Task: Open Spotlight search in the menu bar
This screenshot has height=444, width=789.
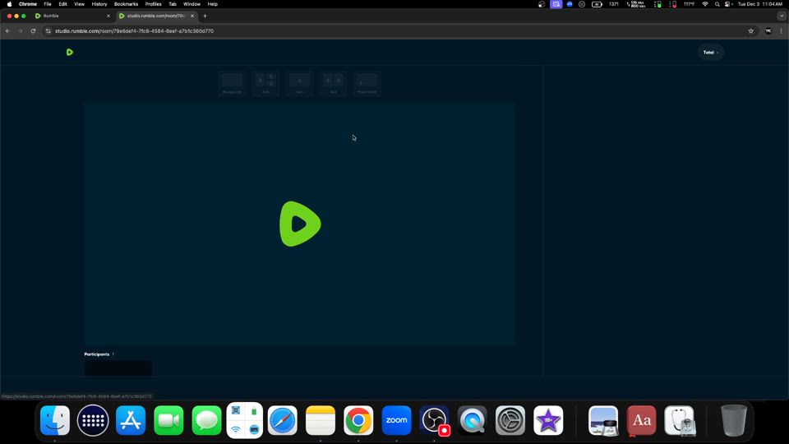Action: point(717,4)
